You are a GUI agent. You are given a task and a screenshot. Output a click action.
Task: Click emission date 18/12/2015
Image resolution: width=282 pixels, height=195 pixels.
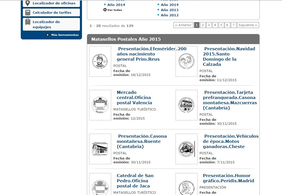coord(141,75)
